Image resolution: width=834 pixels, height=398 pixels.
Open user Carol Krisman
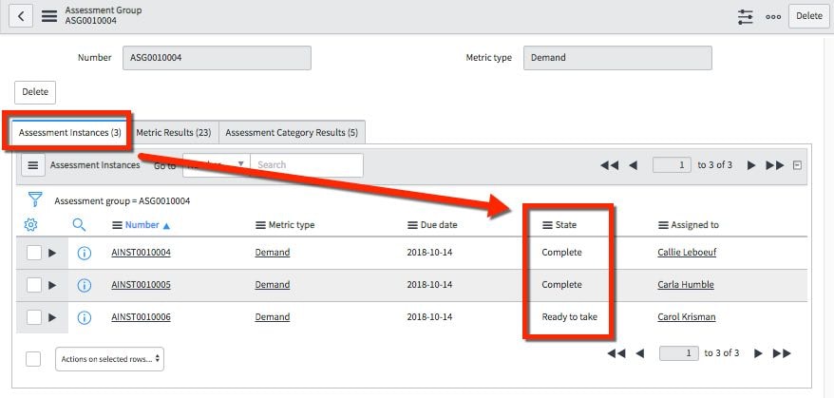tap(687, 317)
